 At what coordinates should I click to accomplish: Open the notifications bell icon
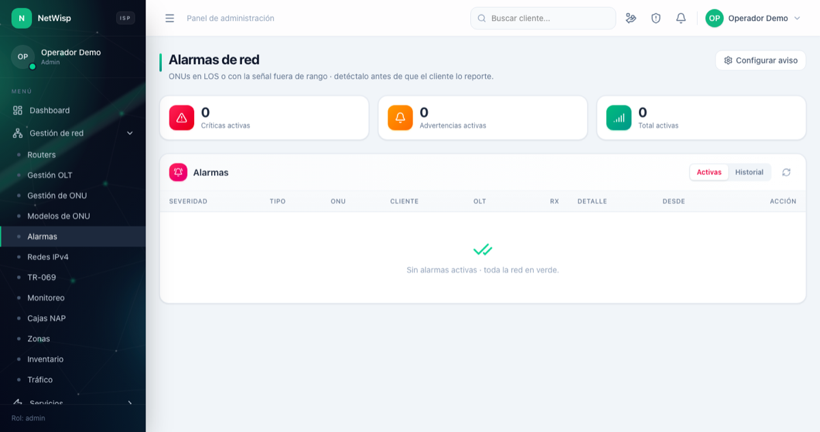tap(681, 18)
